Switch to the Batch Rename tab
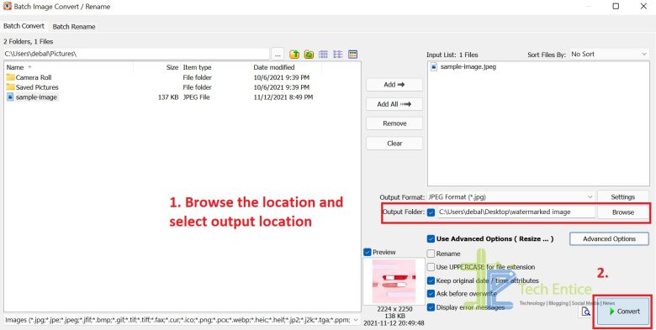Viewport: 656px width, 330px height. pos(74,26)
